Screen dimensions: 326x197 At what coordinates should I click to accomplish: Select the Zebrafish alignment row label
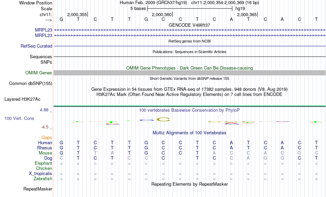[x=43, y=178]
